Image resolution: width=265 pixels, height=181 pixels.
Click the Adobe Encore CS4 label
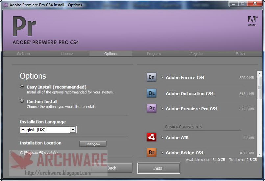[185, 77]
